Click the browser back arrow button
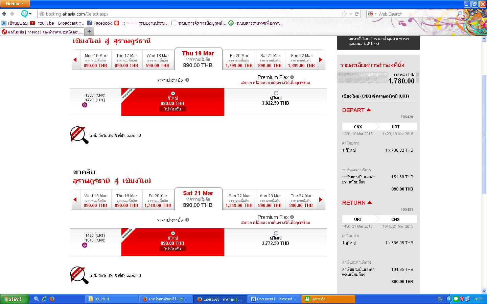Image resolution: width=487 pixels, height=304 pixels. coord(4,14)
